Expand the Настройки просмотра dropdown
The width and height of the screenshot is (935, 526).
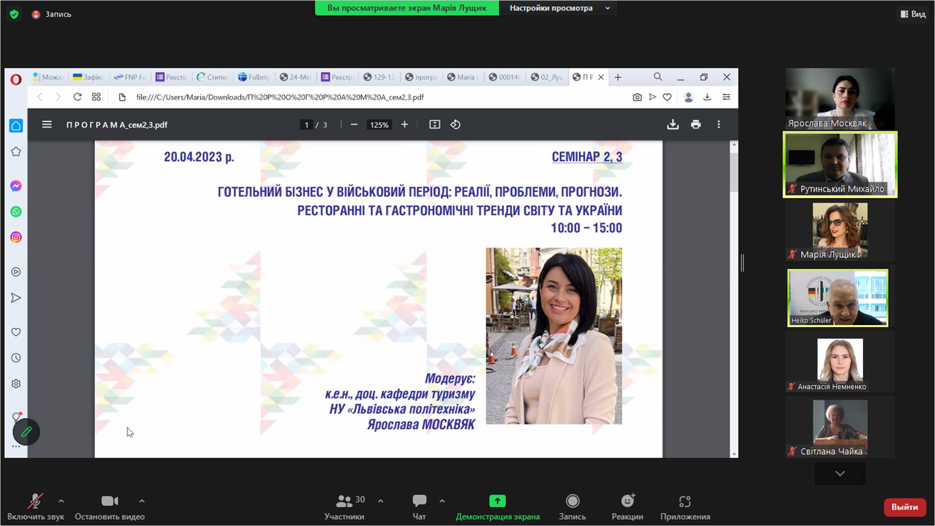point(608,8)
